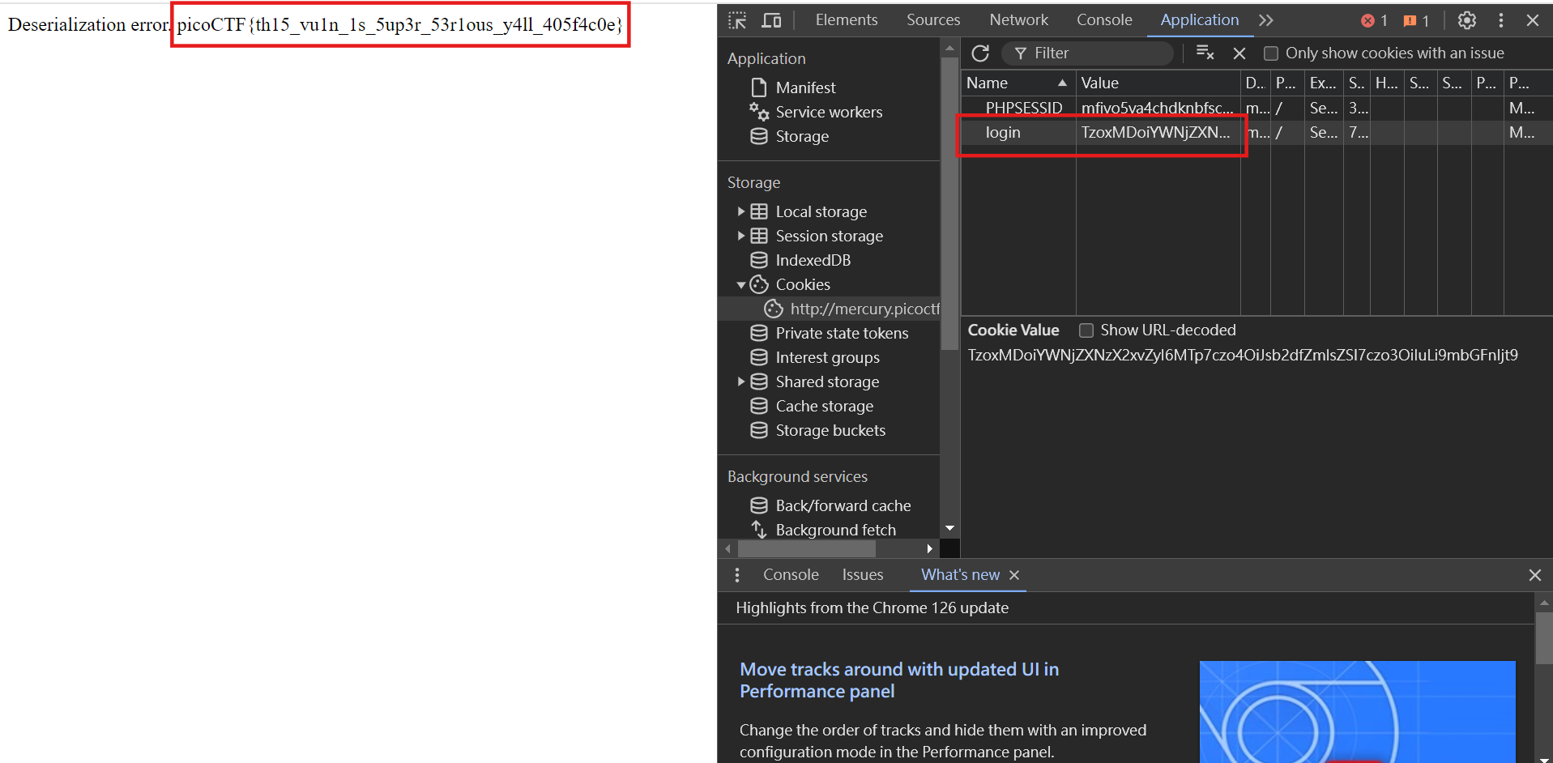The image size is (1553, 763).
Task: Click the Private state tokens icon
Action: (759, 333)
